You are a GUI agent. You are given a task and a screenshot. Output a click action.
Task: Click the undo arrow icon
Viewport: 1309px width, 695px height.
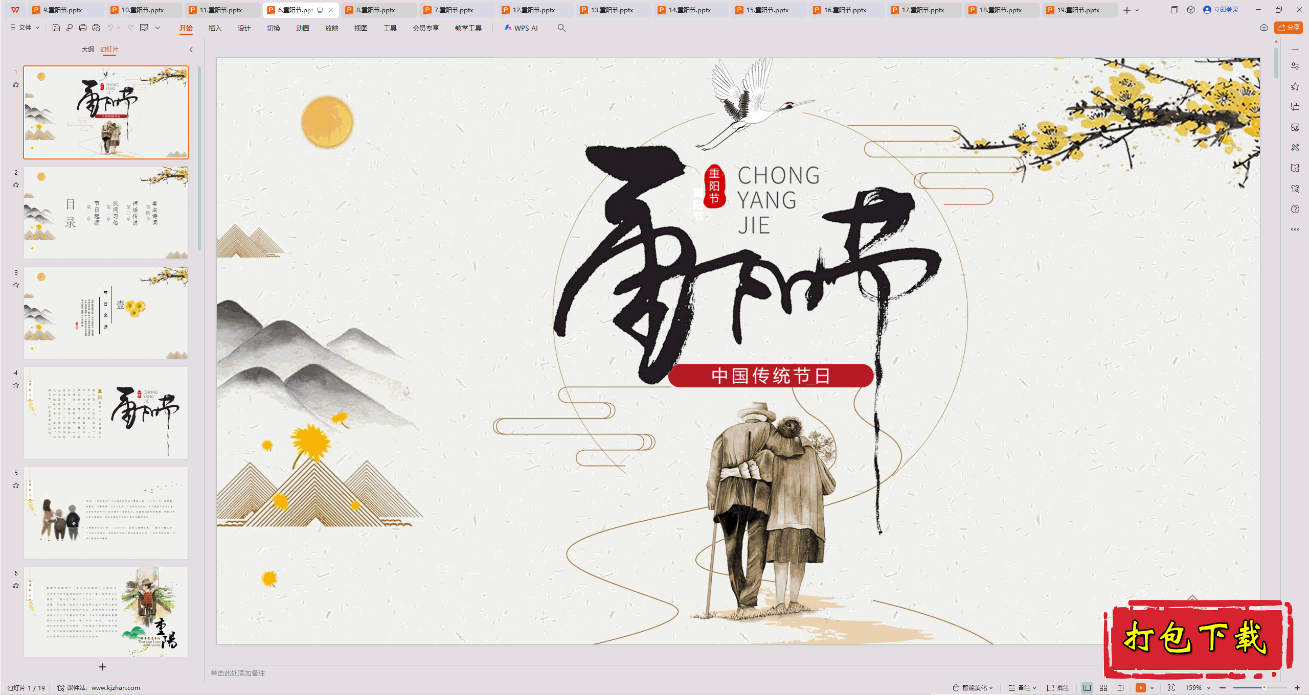click(110, 28)
